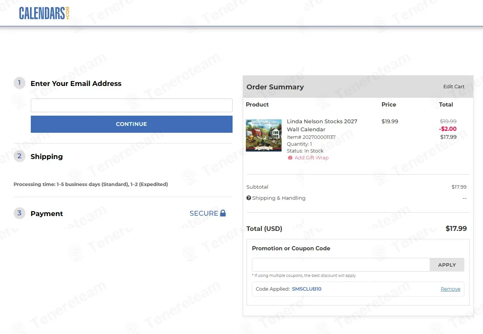Click the blue CONTINUE button
This screenshot has width=483, height=334.
pyautogui.click(x=131, y=124)
